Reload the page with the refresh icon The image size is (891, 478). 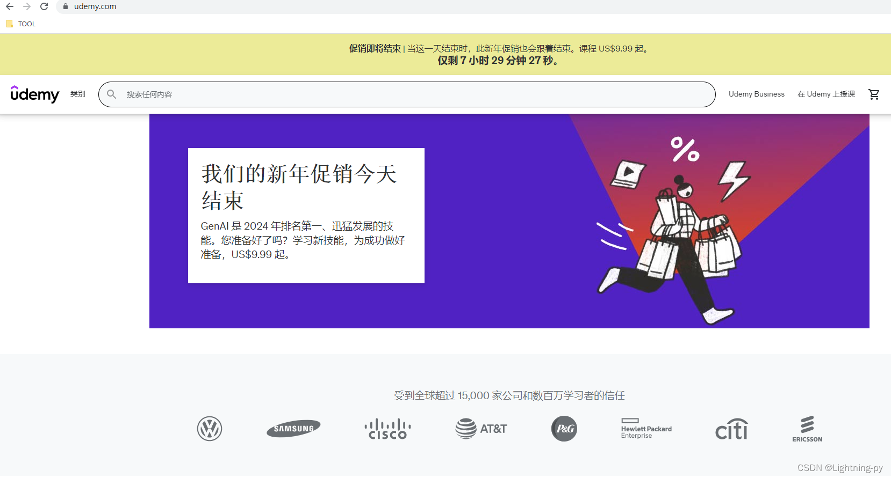coord(44,6)
